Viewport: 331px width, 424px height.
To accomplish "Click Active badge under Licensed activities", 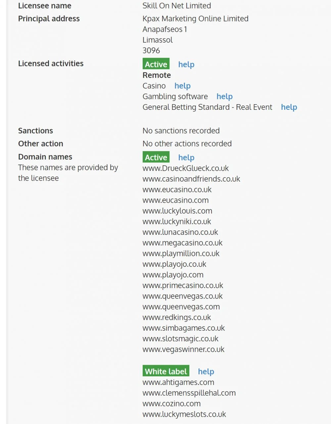I will 156,64.
